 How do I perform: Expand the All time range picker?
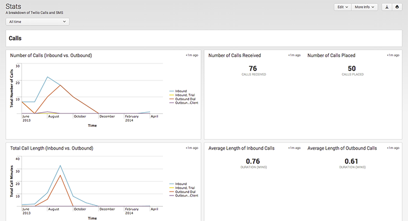(x=37, y=22)
